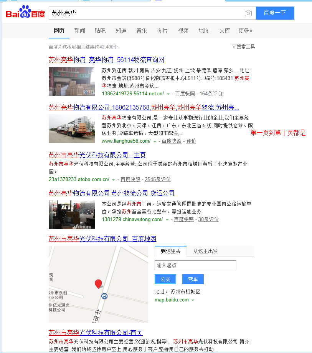Open result 苏州市亮华光伏科技有限公司-首页
This screenshot has width=312, height=353.
[96, 333]
